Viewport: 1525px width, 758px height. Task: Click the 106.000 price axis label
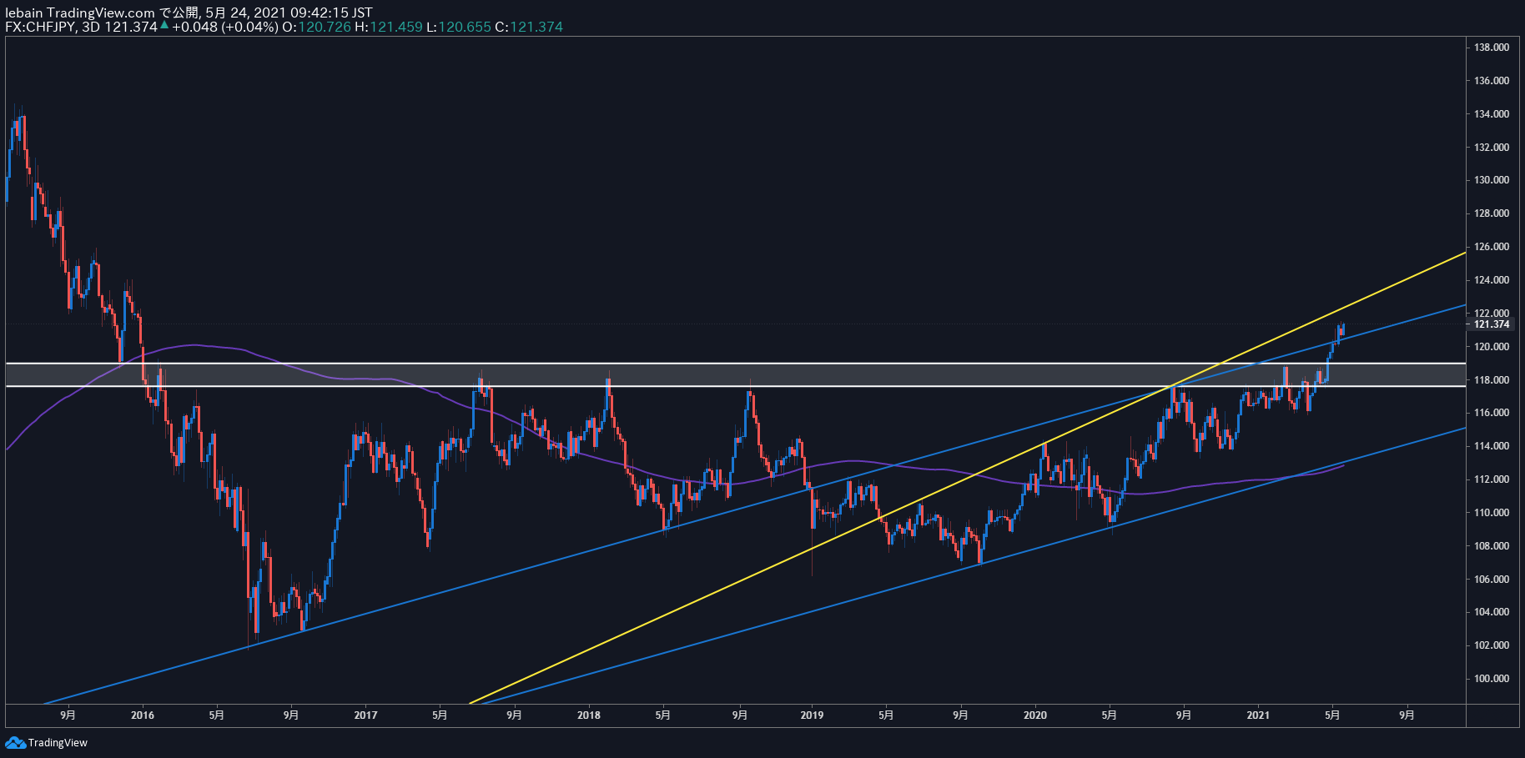[1492, 580]
